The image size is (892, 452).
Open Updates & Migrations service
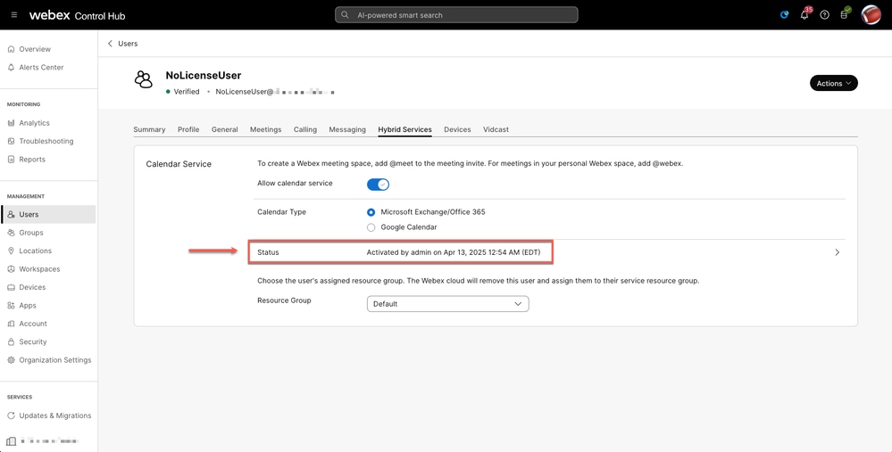click(55, 415)
